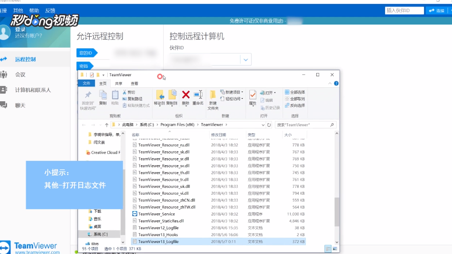
Task: Click the Share (共享) ribbon tab
Action: [x=118, y=84]
